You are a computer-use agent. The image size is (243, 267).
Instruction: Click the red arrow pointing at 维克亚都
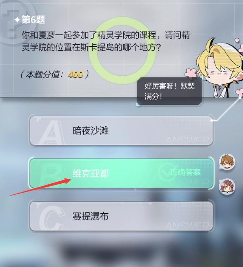coord(40,187)
